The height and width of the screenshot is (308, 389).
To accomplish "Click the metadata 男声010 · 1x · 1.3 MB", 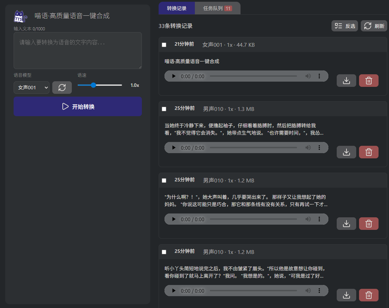I will [x=229, y=109].
